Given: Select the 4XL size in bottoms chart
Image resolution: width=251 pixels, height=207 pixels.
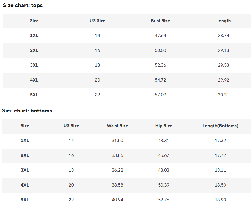Looking at the screenshot, I should point(25,185).
